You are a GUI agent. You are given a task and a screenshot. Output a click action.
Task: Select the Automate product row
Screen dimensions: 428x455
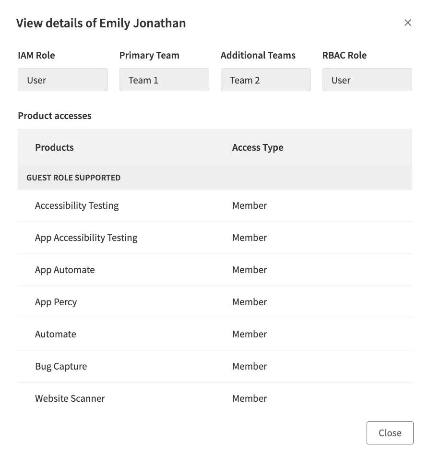point(56,334)
